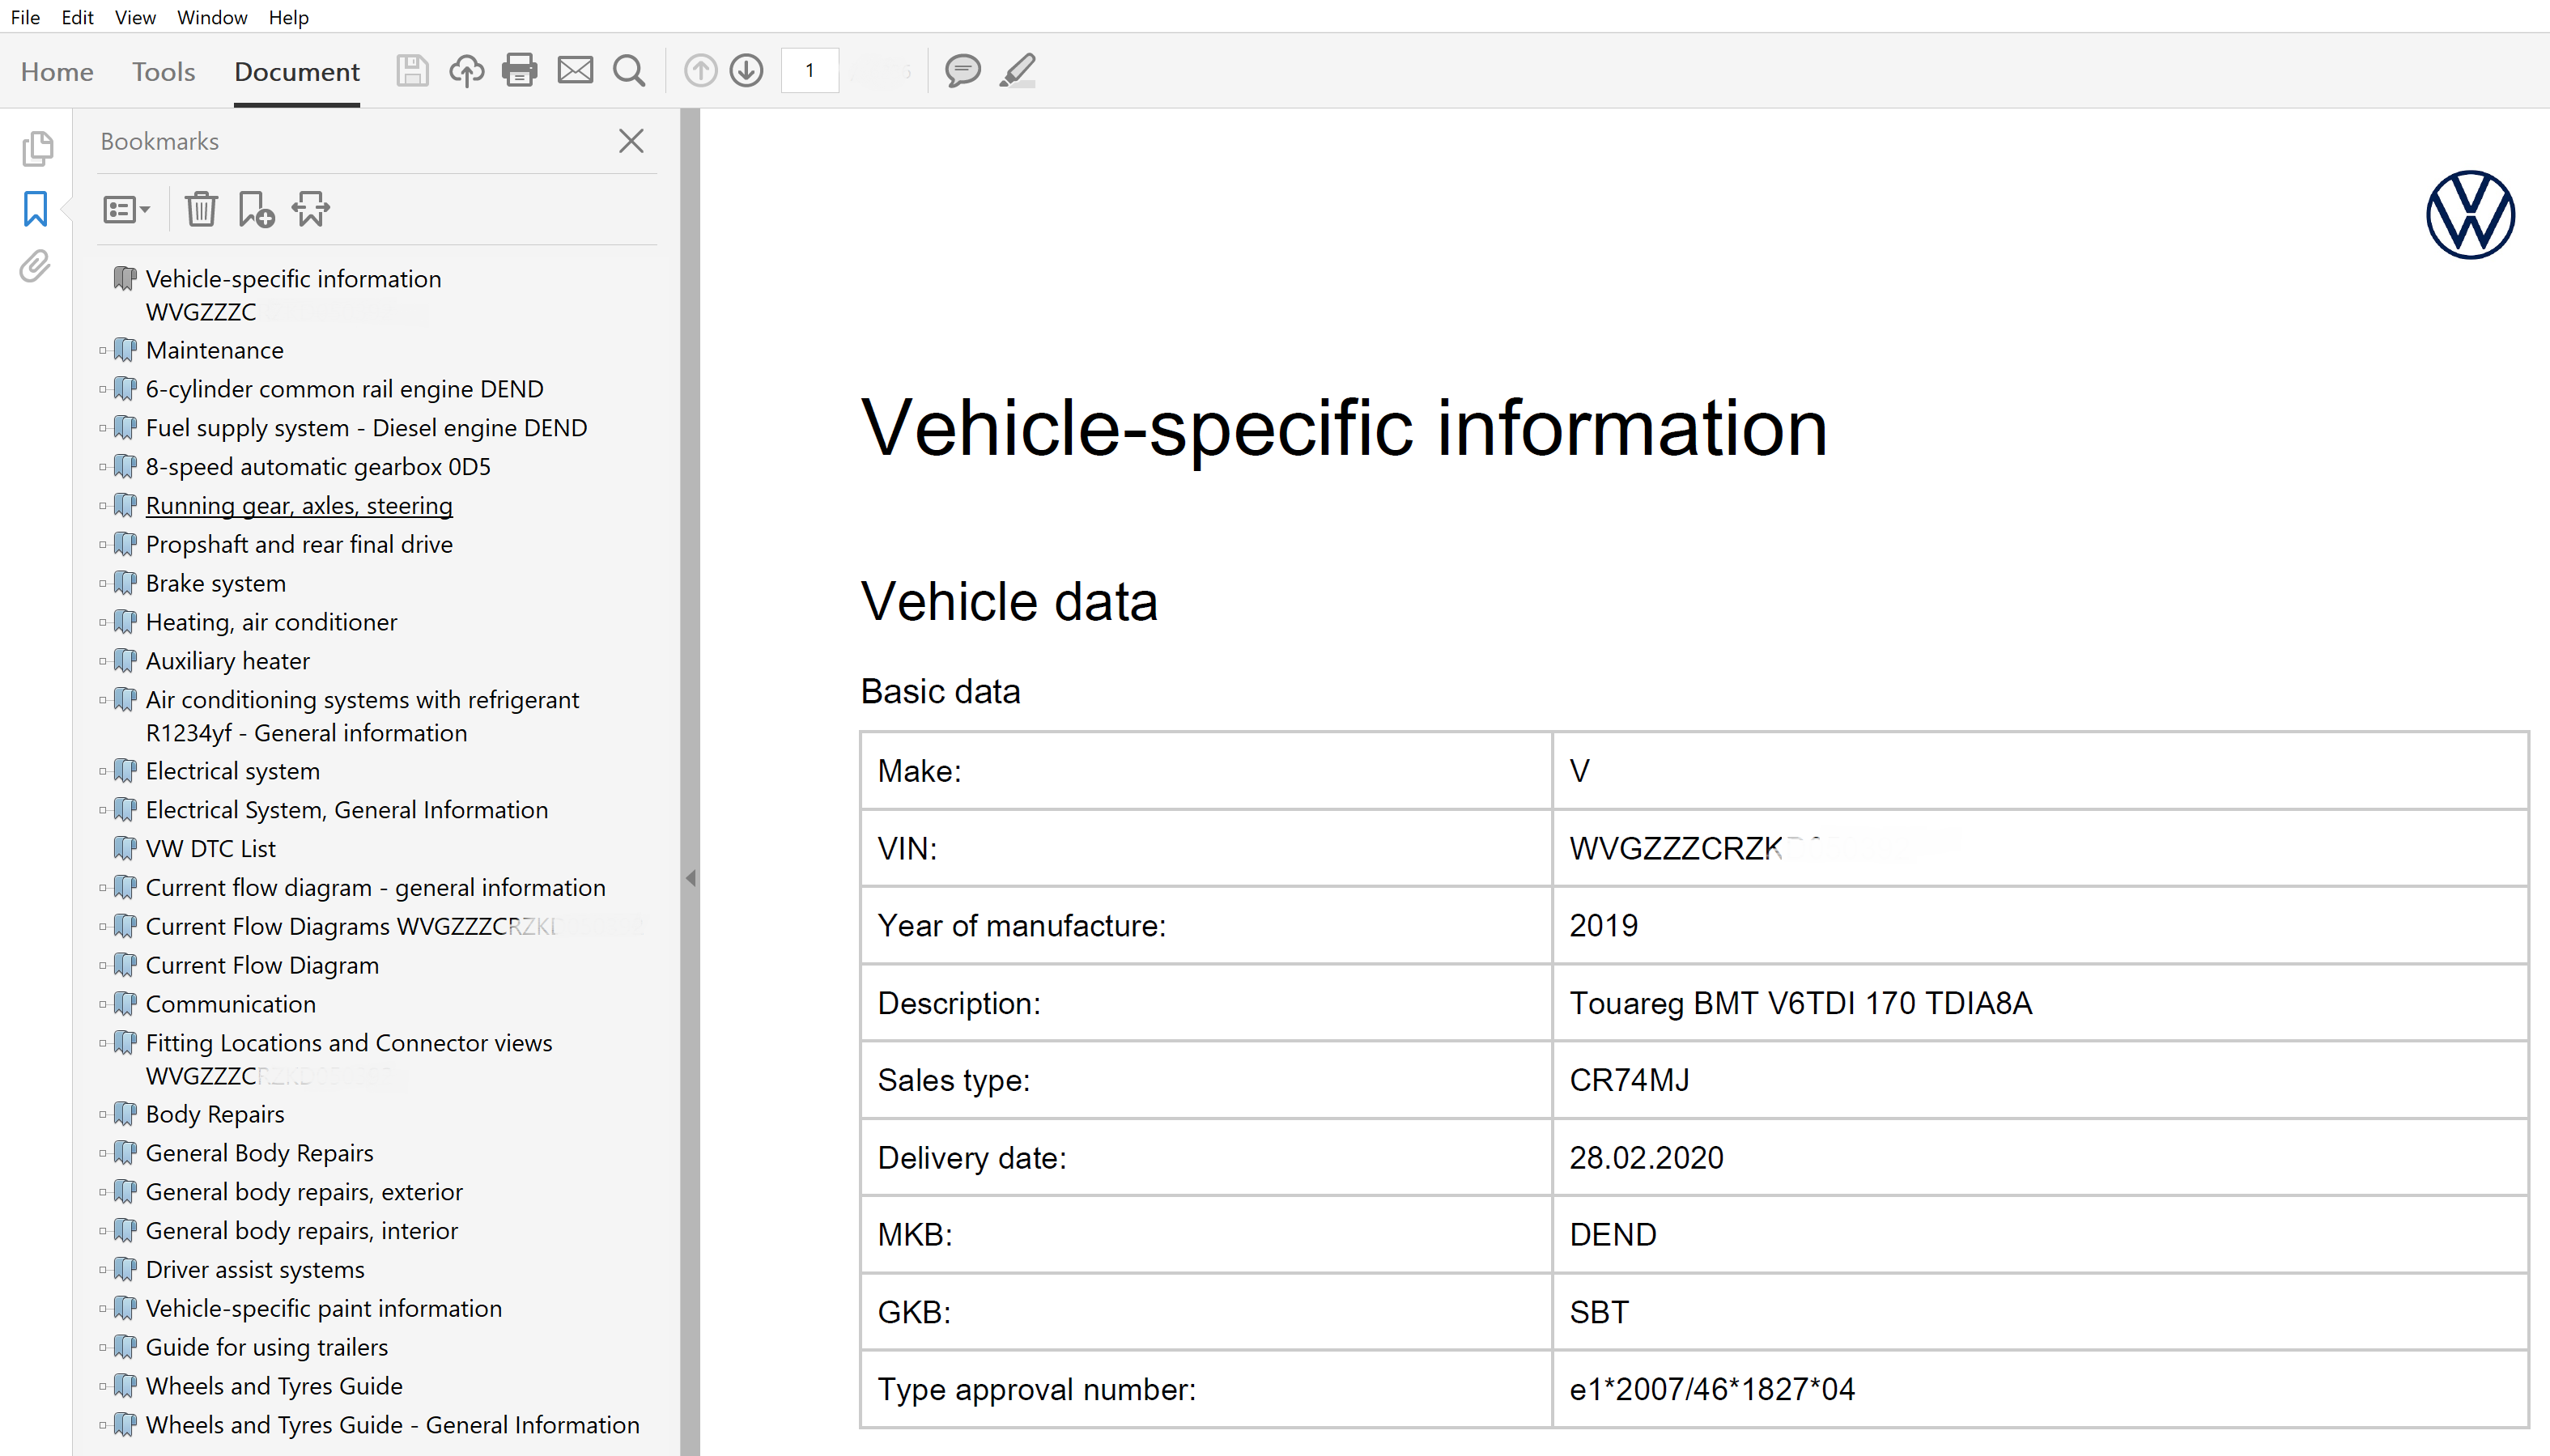Delete selected bookmark with trash icon
Viewport: 2550px width, 1456px height.
(201, 209)
